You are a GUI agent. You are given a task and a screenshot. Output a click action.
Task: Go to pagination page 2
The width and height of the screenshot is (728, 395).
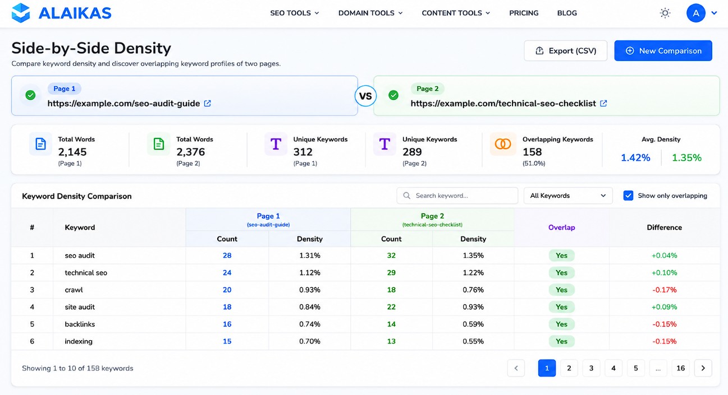tap(569, 368)
